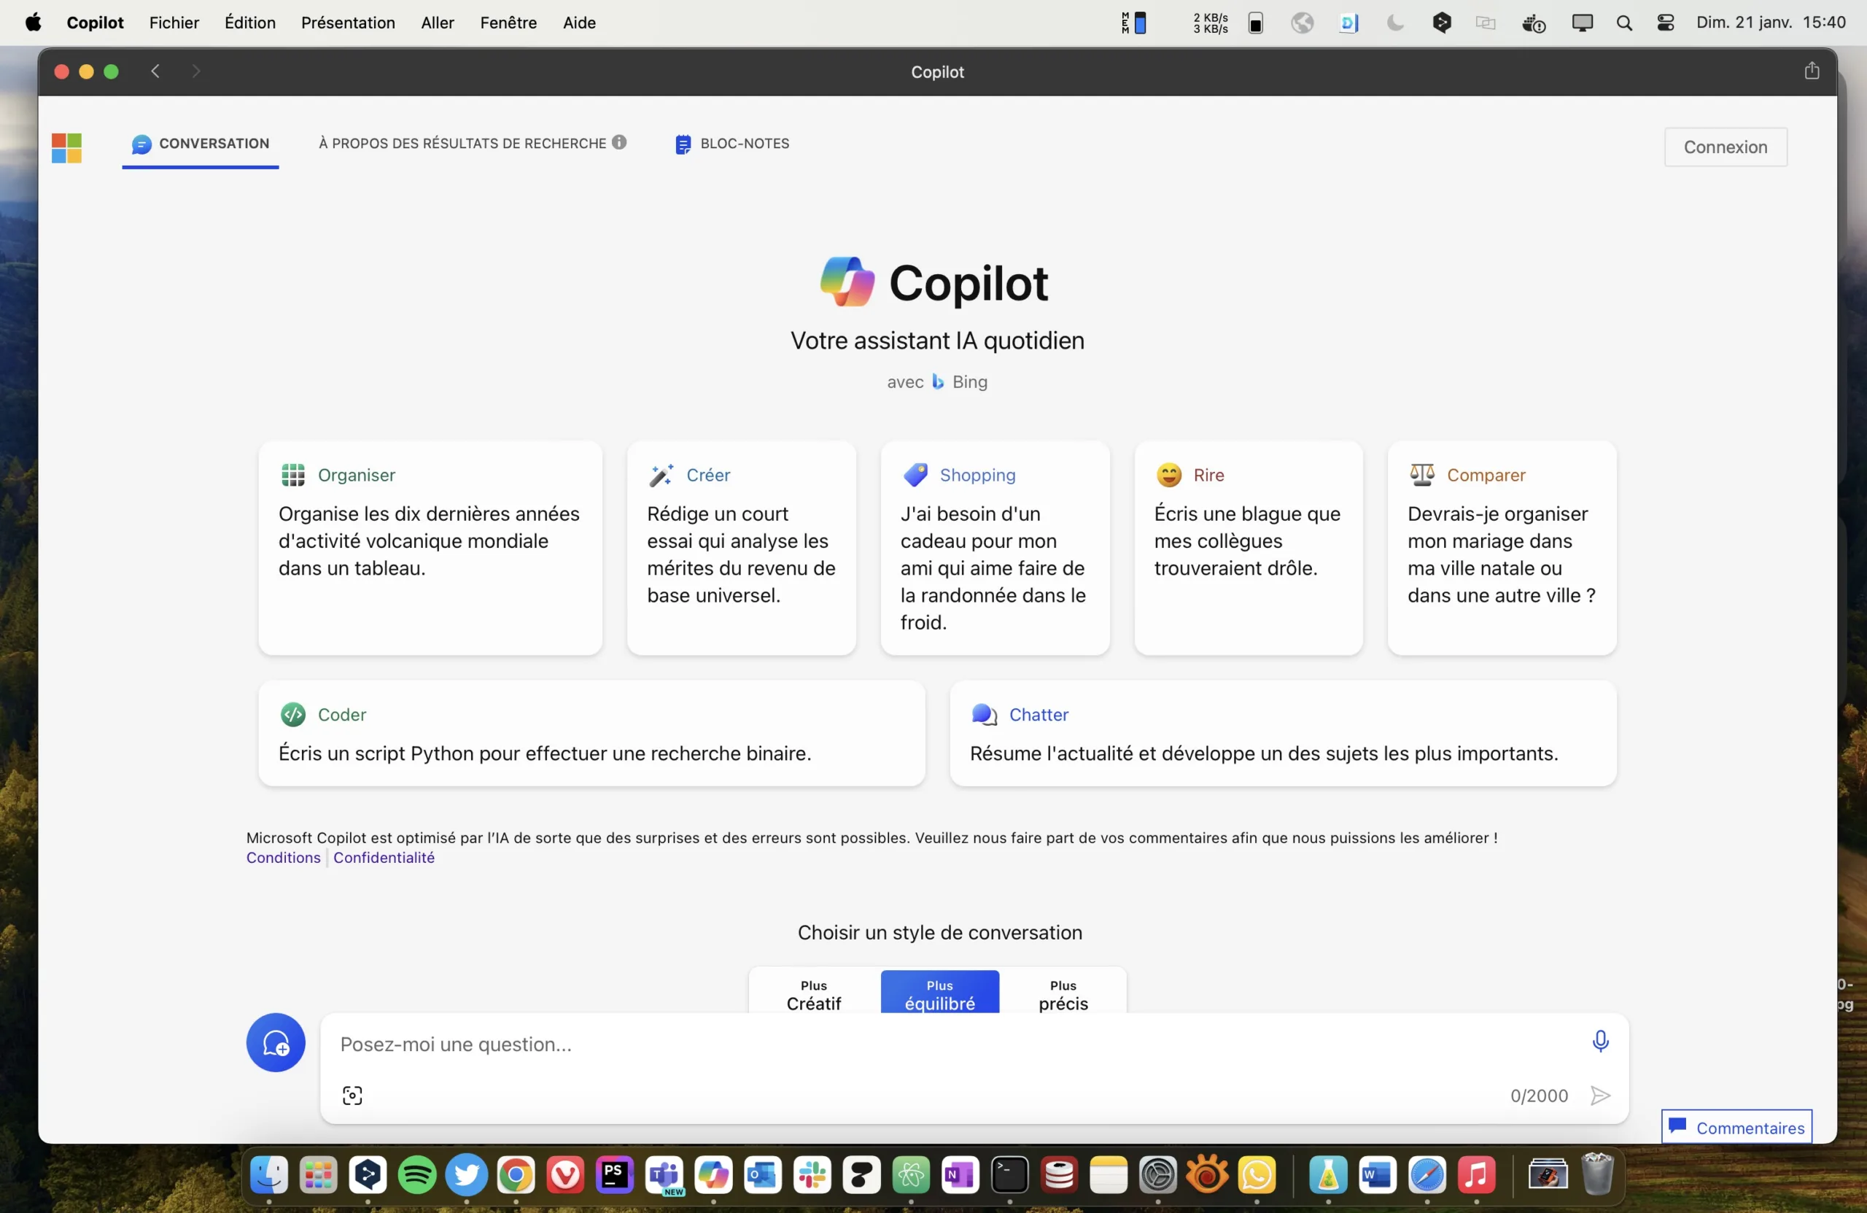This screenshot has width=1867, height=1213.
Task: Open the Confidentialité link
Action: [384, 858]
